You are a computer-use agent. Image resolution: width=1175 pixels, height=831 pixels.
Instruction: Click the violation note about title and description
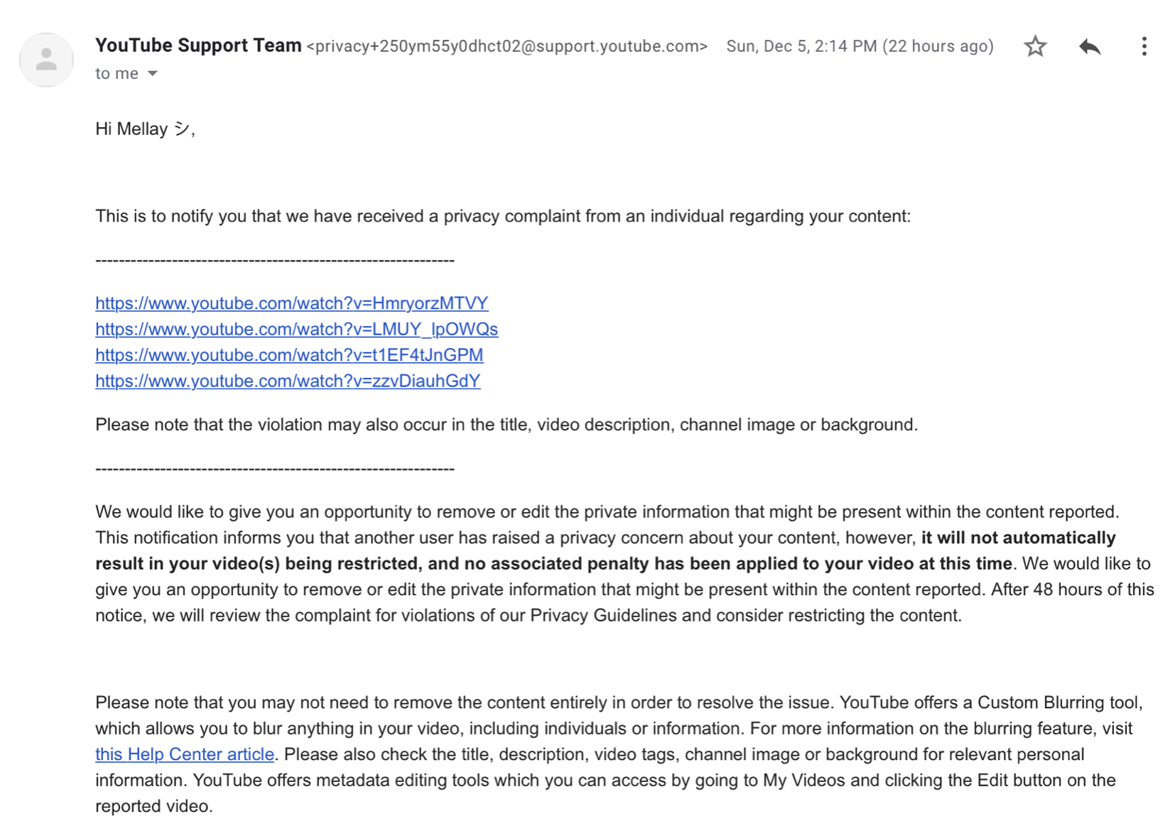[x=507, y=425]
